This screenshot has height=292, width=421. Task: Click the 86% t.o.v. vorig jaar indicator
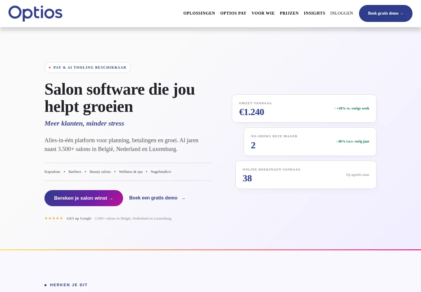353,141
